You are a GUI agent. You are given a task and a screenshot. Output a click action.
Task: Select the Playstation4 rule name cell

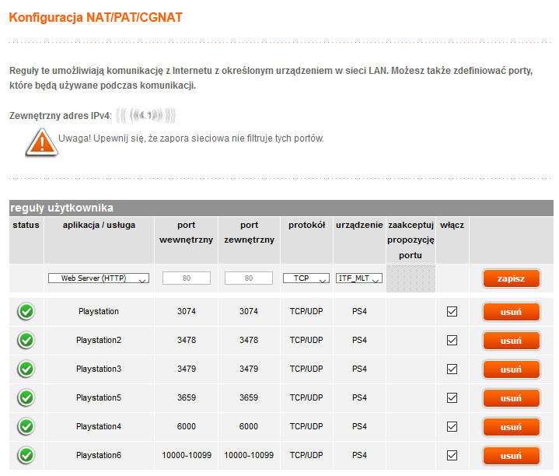tap(99, 426)
